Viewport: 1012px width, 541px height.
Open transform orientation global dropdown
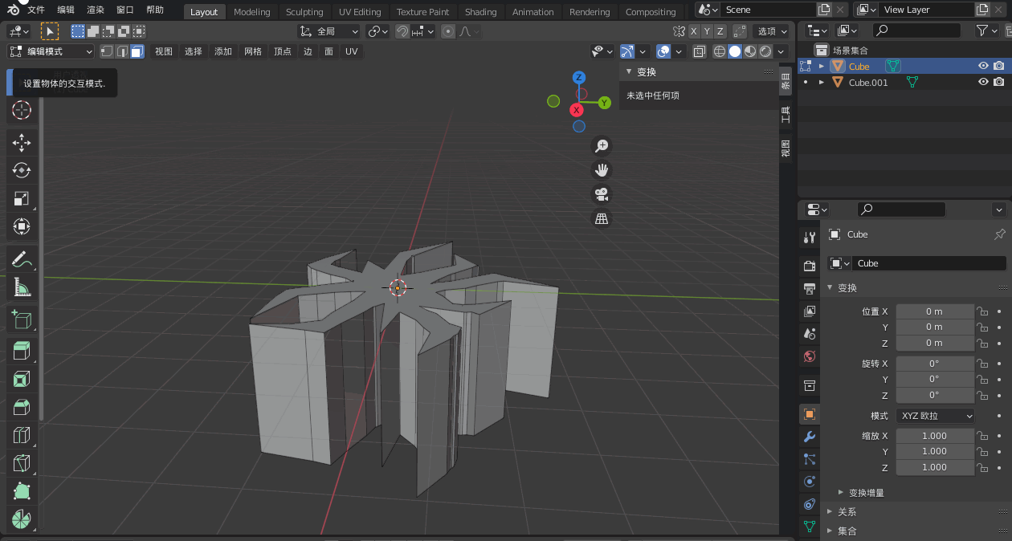click(329, 31)
